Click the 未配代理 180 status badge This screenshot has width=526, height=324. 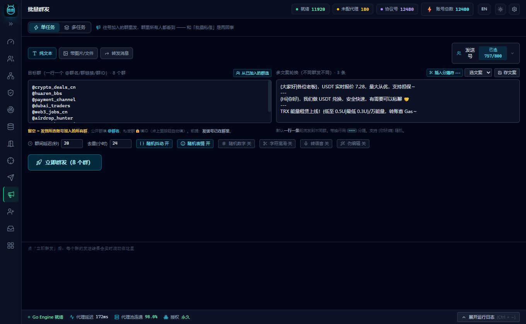coord(352,9)
